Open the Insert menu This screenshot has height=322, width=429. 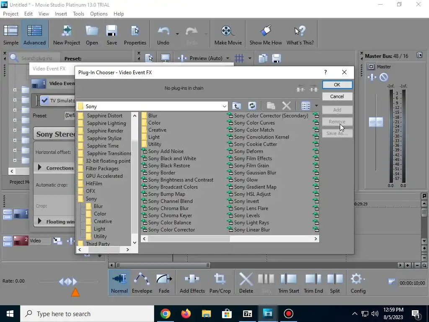click(61, 14)
